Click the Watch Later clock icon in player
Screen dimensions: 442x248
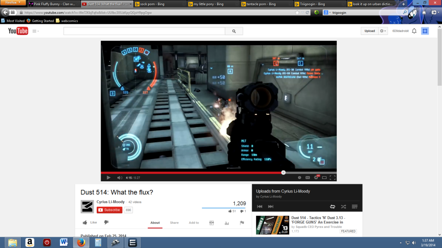300,178
